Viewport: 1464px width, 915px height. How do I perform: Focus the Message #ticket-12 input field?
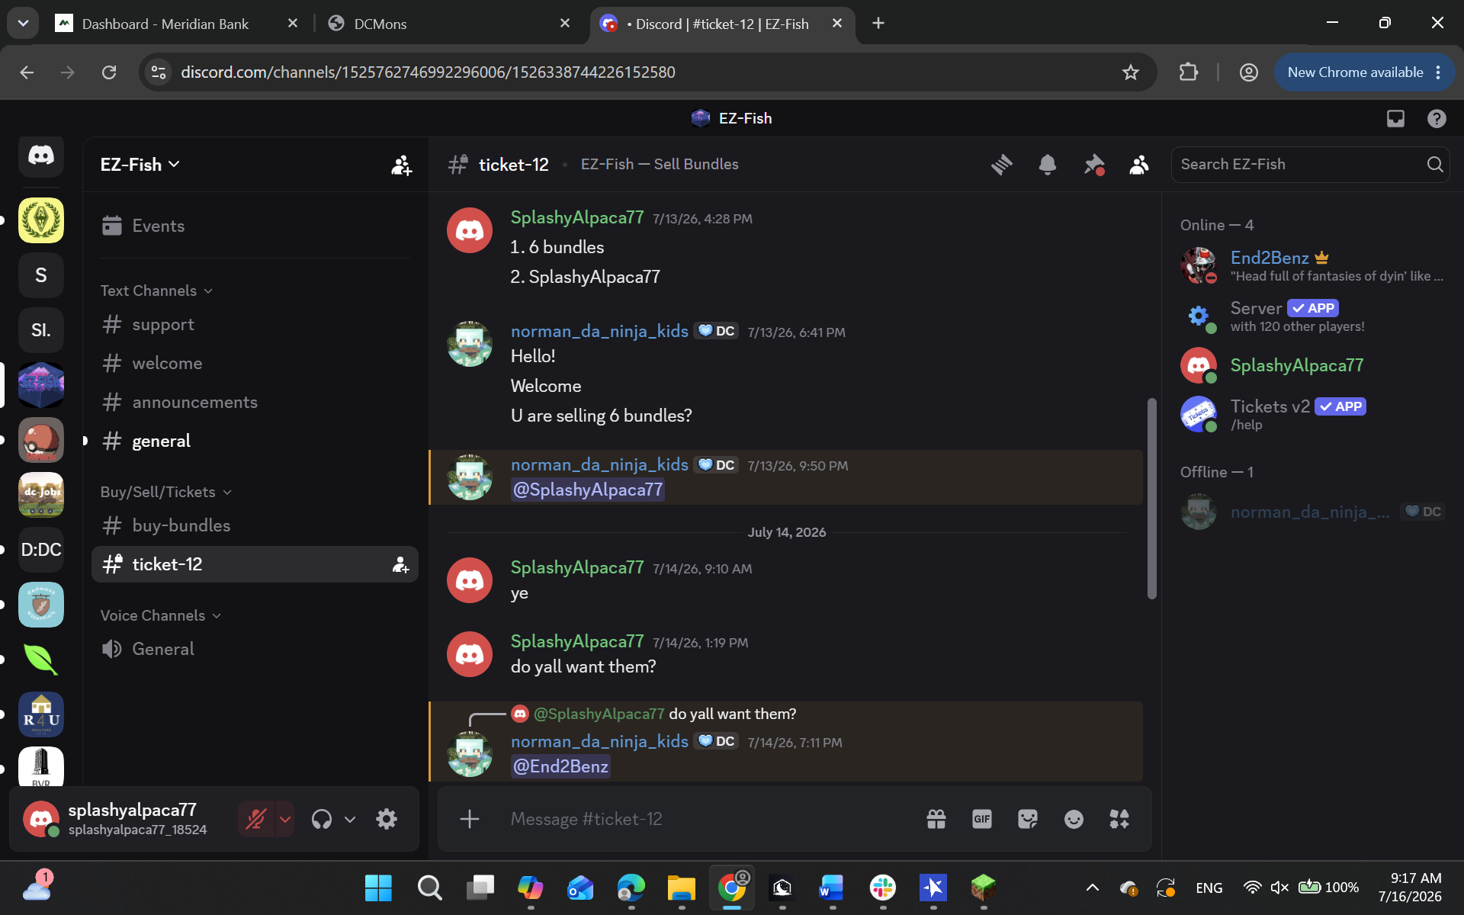coord(709,819)
